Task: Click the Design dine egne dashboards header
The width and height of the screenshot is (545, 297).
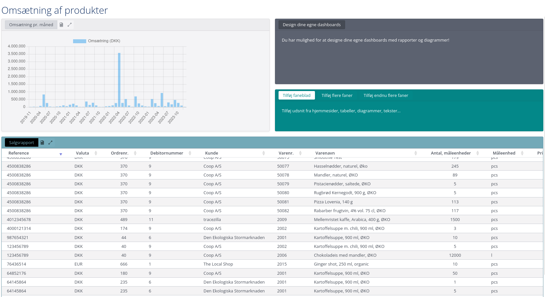Action: pyautogui.click(x=311, y=25)
